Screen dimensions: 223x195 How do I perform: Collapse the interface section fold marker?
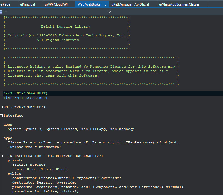[1, 116]
